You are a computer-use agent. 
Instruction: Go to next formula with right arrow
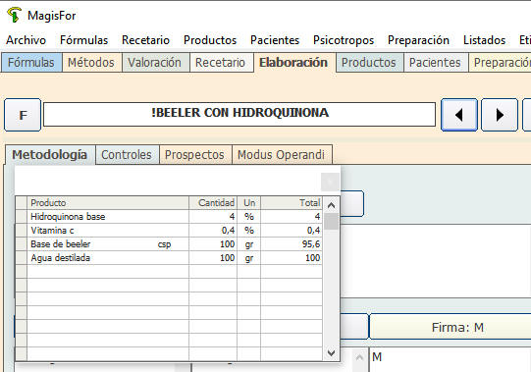pyautogui.click(x=500, y=115)
